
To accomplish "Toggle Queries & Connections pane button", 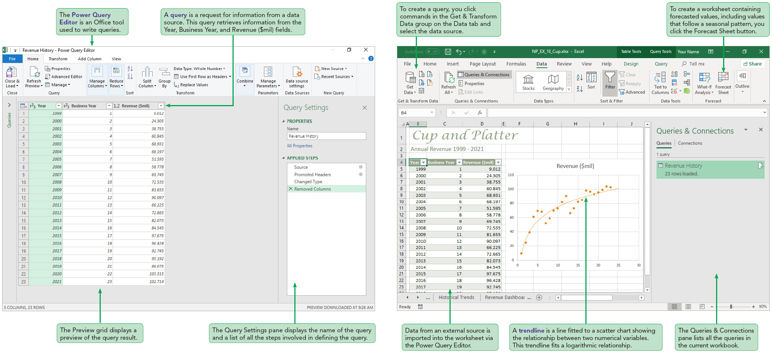I will point(484,75).
